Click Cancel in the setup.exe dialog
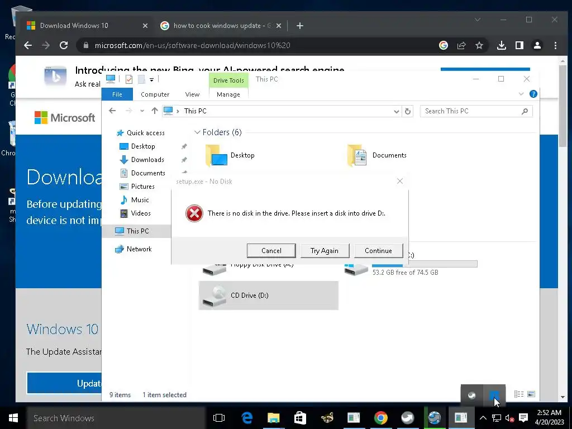 pos(271,251)
